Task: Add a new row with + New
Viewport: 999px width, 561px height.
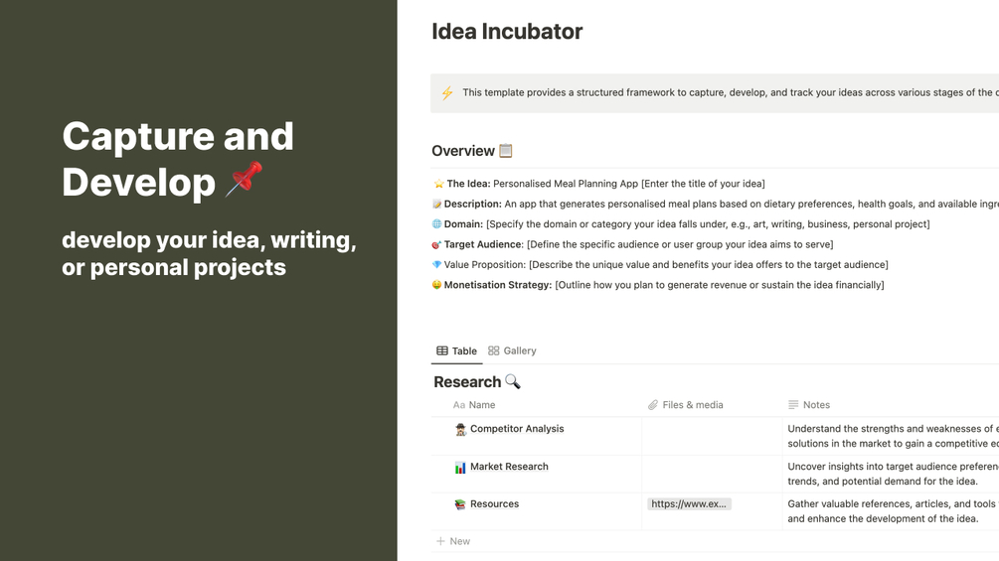Action: (x=453, y=541)
